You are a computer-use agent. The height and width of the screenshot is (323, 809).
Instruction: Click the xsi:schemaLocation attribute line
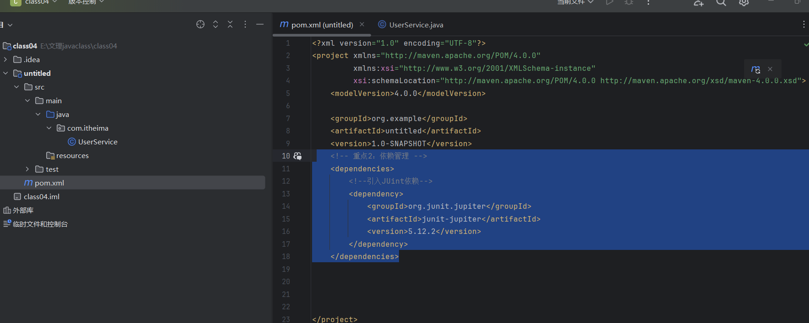[579, 81]
